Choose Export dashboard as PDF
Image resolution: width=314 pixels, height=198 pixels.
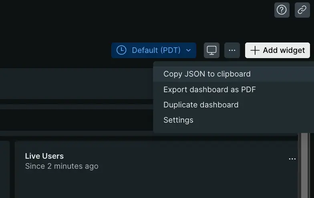pos(209,89)
